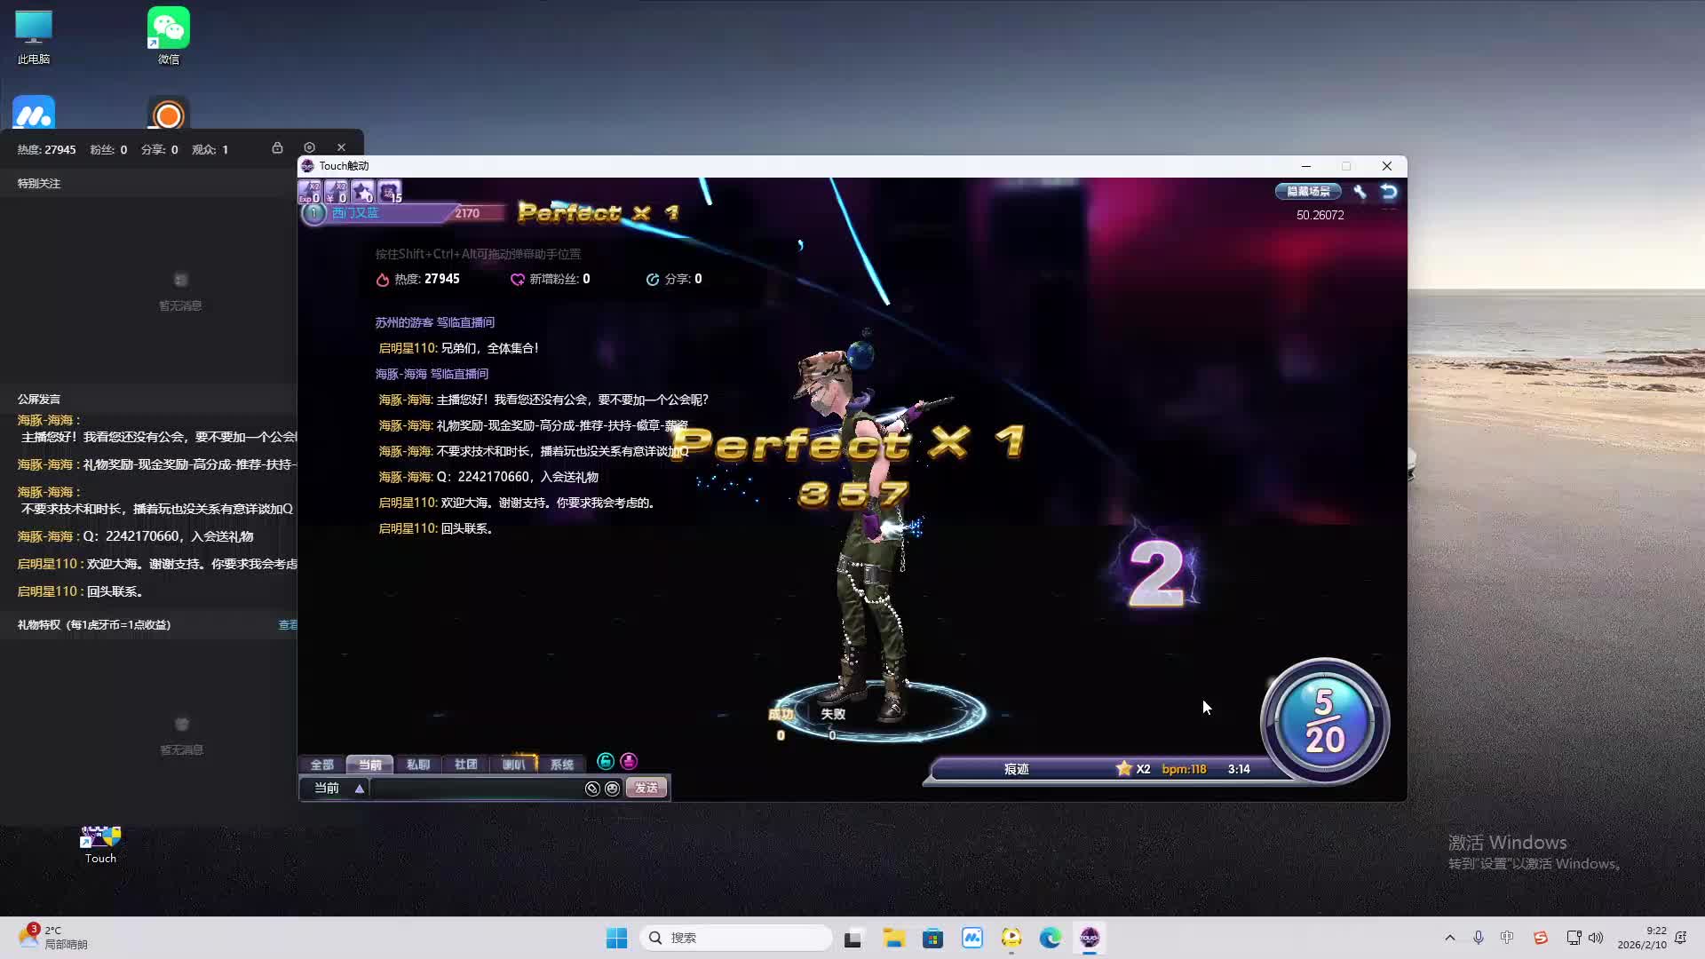Expand hidden icons in the system tray

(1449, 937)
